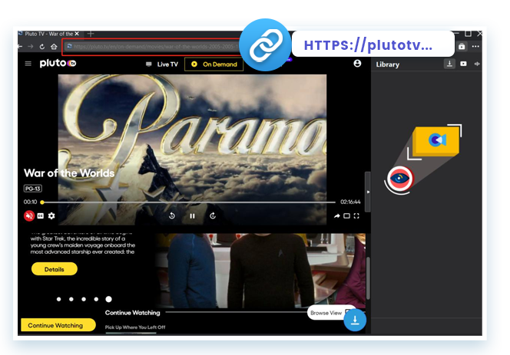This screenshot has width=510, height=355.
Task: Click the War of the Worlds title
Action: [x=69, y=173]
